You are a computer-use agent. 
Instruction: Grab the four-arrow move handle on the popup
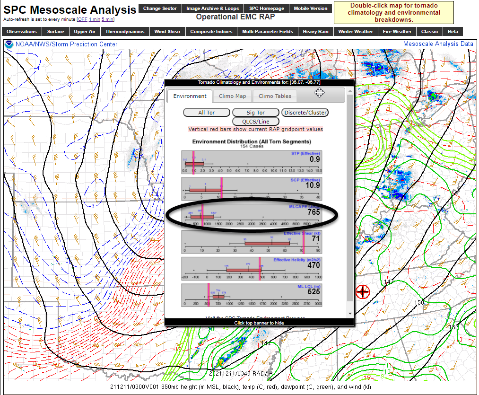tap(320, 94)
